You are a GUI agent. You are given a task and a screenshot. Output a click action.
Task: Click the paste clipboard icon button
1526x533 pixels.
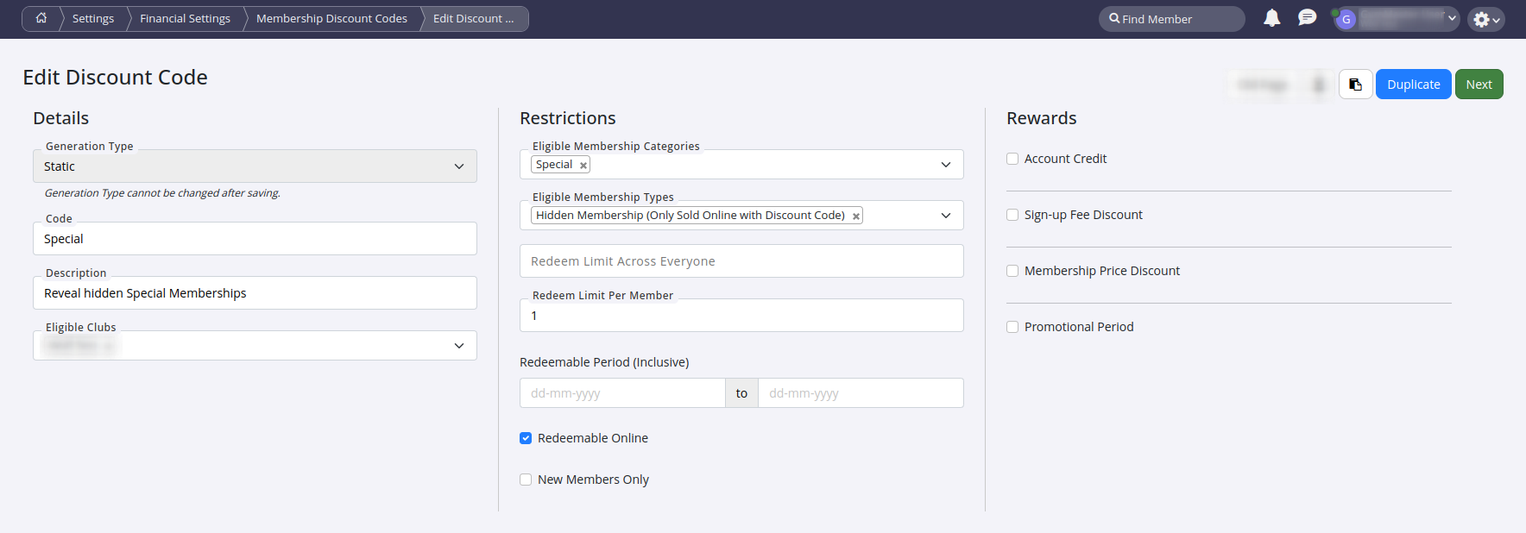[1355, 85]
